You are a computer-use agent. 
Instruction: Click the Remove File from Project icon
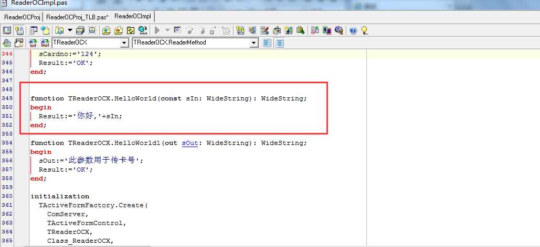[119, 30]
